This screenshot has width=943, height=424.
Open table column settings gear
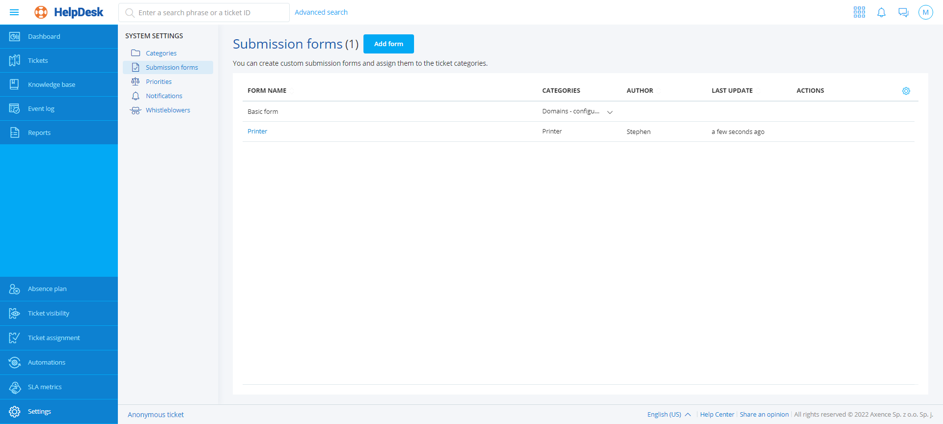pos(906,91)
